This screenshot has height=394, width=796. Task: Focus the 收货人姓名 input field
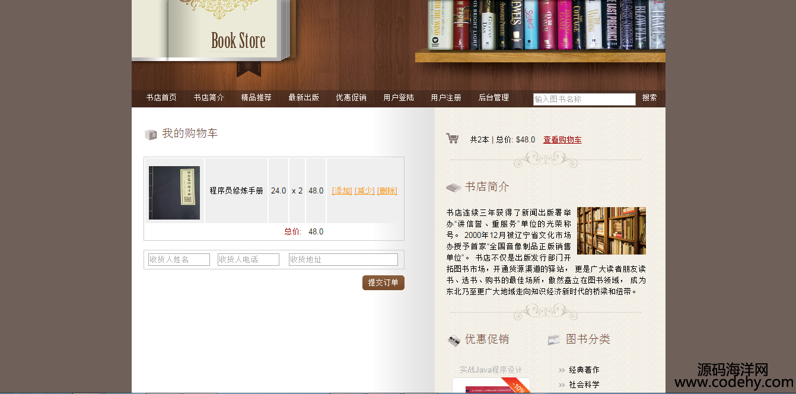pyautogui.click(x=179, y=260)
